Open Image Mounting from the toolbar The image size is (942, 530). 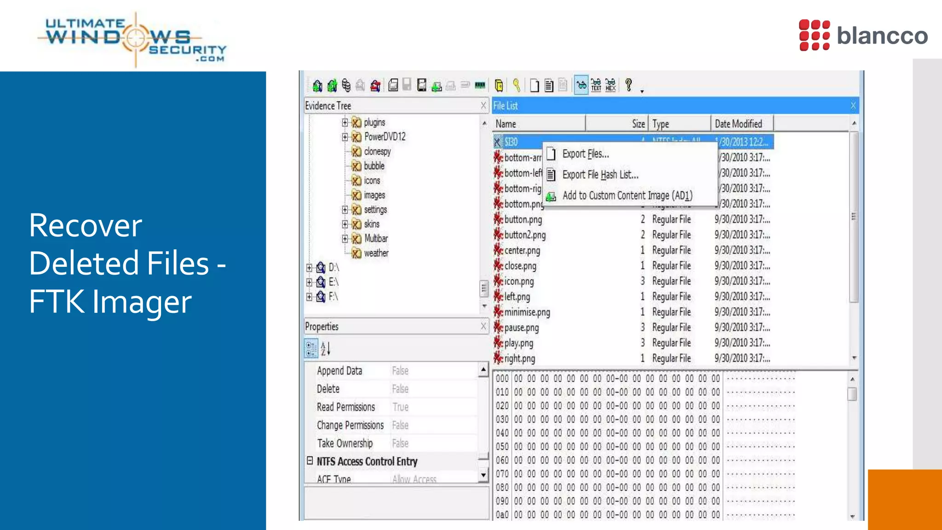pyautogui.click(x=346, y=86)
